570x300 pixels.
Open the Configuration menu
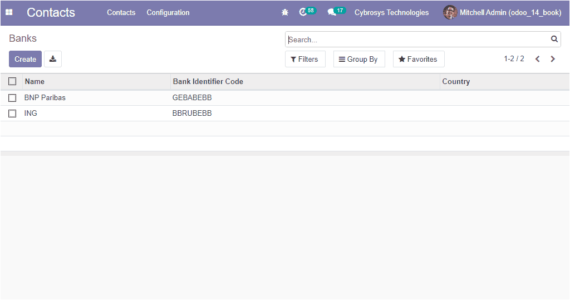[x=168, y=12]
